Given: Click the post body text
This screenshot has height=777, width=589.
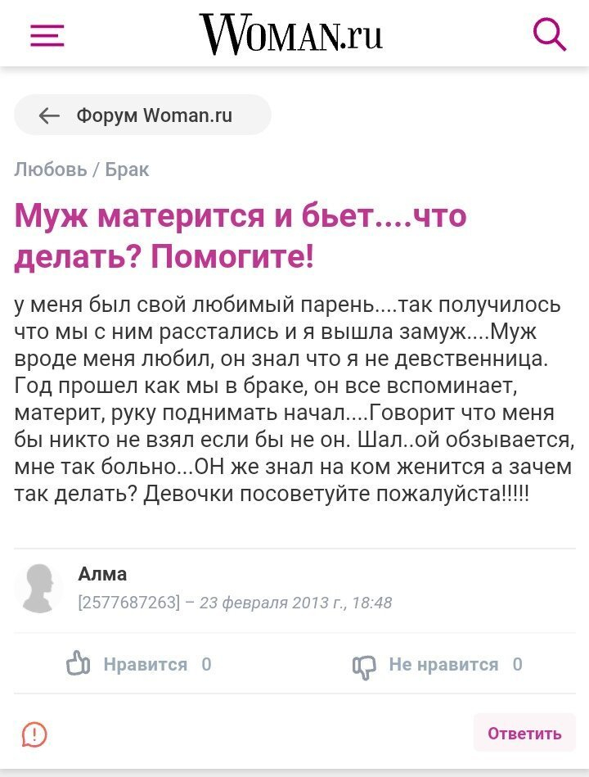Looking at the screenshot, I should point(293,400).
